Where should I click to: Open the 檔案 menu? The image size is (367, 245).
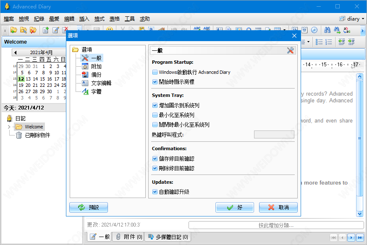coord(9,19)
